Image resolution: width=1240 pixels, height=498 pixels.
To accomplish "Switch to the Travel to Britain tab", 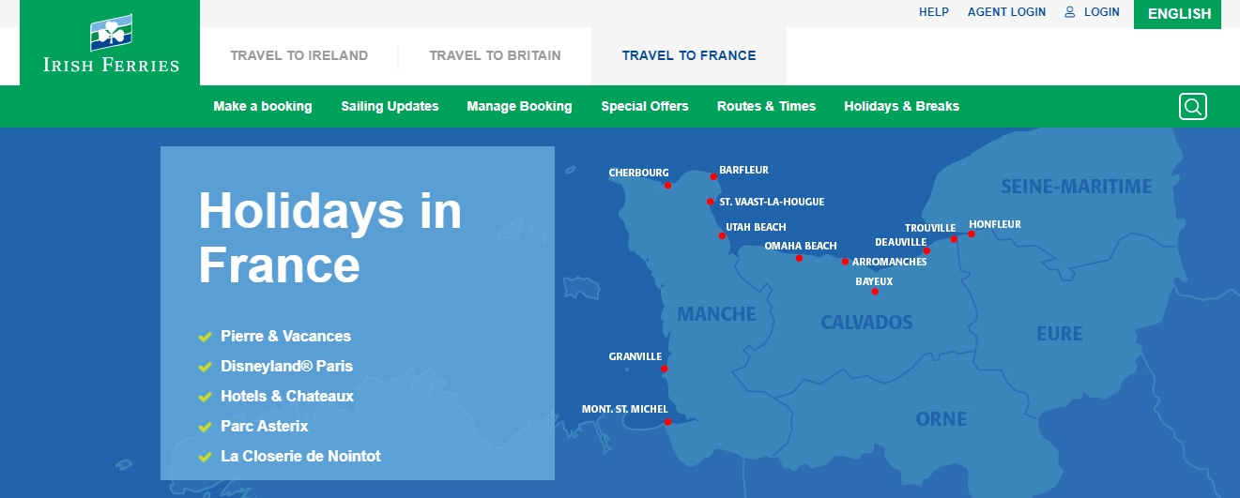I will [x=495, y=55].
